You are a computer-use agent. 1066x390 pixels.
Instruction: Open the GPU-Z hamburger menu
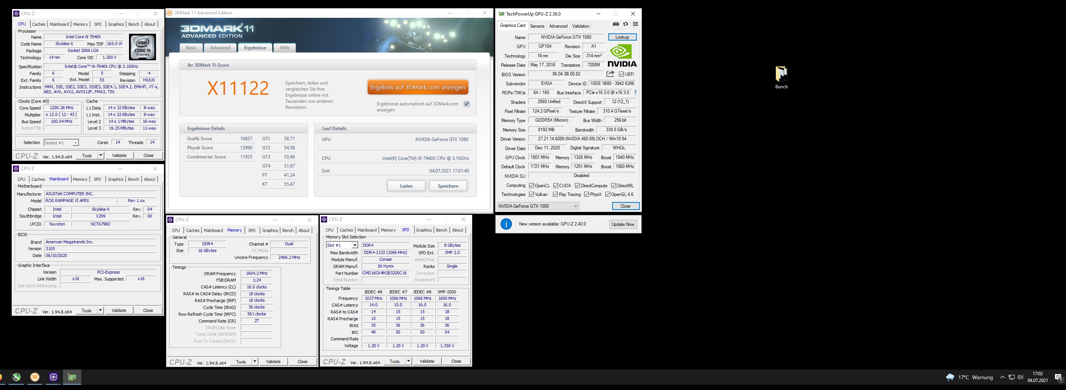(x=635, y=24)
